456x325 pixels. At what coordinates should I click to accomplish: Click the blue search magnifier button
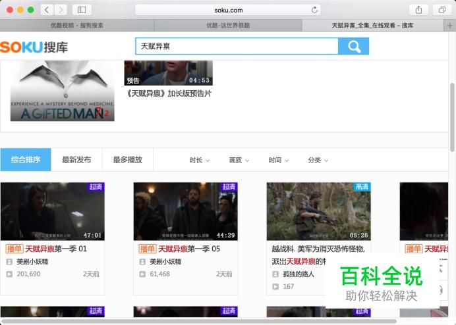[x=354, y=46]
